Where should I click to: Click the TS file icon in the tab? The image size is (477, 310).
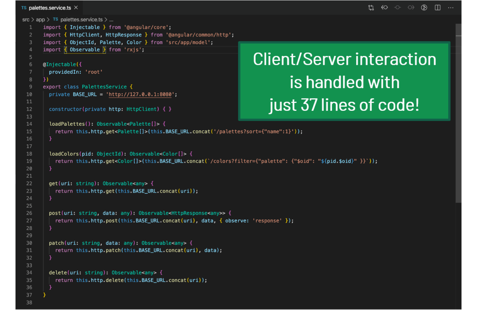24,8
